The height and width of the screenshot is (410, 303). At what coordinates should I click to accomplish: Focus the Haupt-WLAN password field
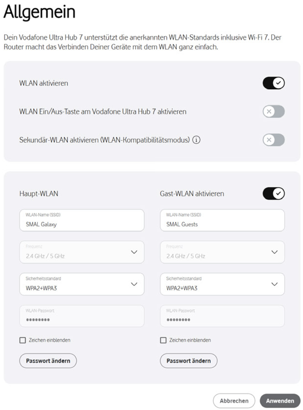82,316
